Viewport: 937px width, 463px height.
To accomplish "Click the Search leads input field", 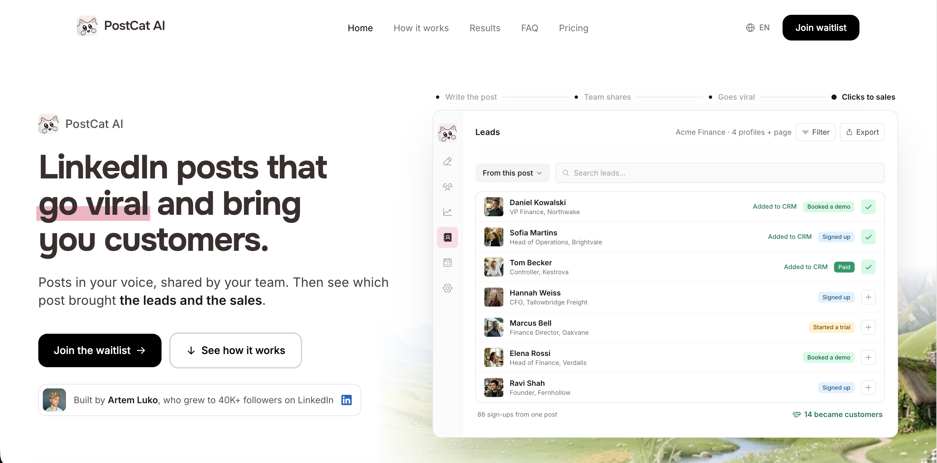I will tap(719, 173).
